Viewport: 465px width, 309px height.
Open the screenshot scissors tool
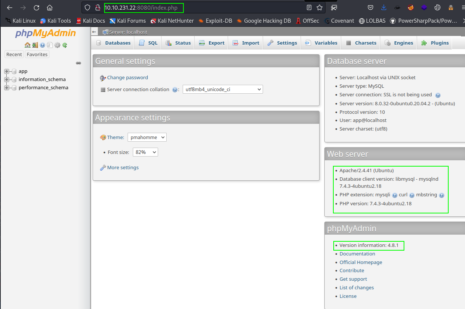click(334, 7)
